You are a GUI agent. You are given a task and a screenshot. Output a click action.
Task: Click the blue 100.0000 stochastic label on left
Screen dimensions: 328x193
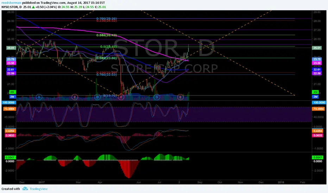coord(9,102)
